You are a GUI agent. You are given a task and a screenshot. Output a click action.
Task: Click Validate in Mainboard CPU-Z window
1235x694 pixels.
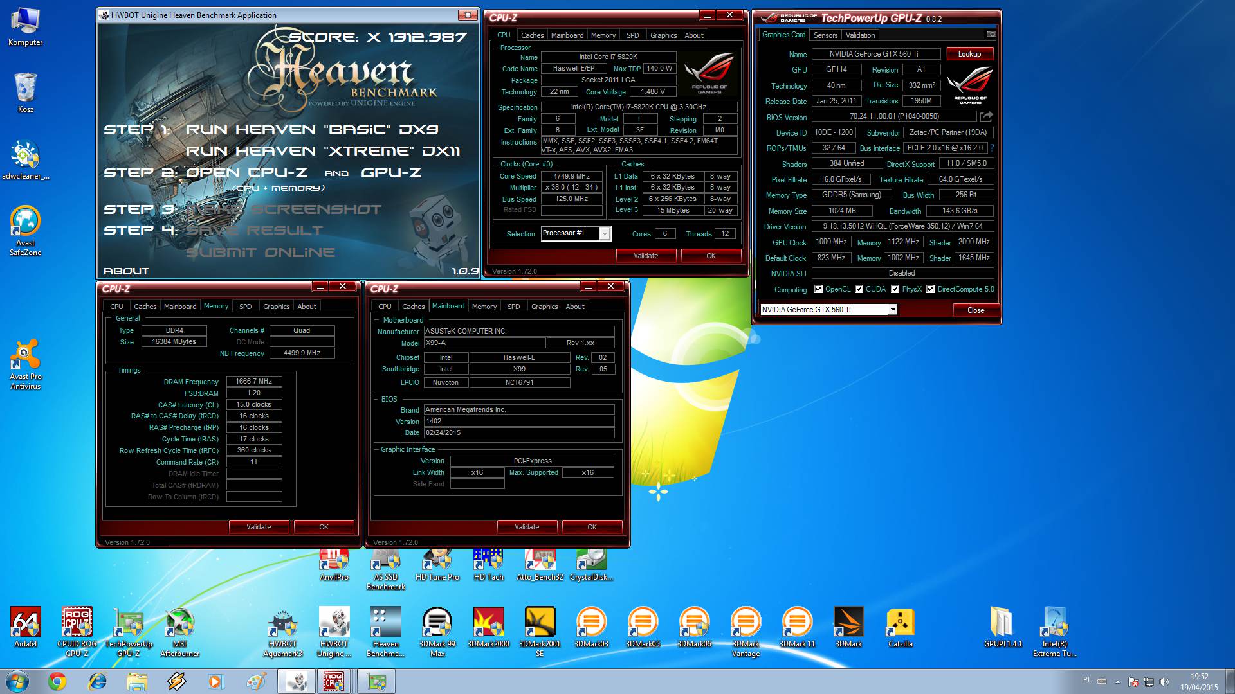click(x=527, y=527)
